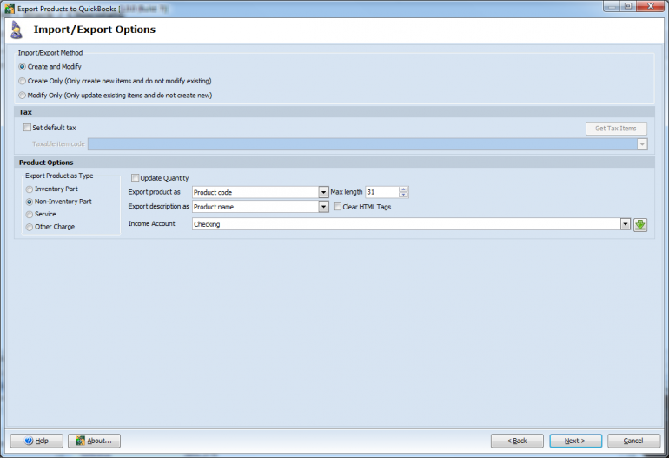The width and height of the screenshot is (669, 458).
Task: Expand the Export product as dropdown
Action: click(324, 192)
